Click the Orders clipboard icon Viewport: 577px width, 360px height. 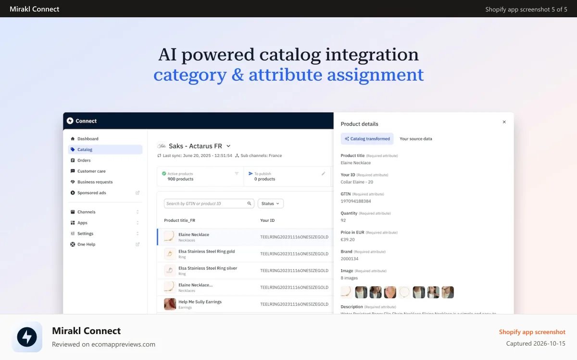click(x=73, y=160)
